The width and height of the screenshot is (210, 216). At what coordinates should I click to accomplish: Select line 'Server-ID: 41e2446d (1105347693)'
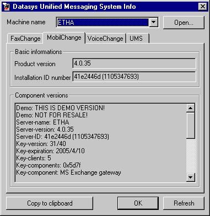62,137
